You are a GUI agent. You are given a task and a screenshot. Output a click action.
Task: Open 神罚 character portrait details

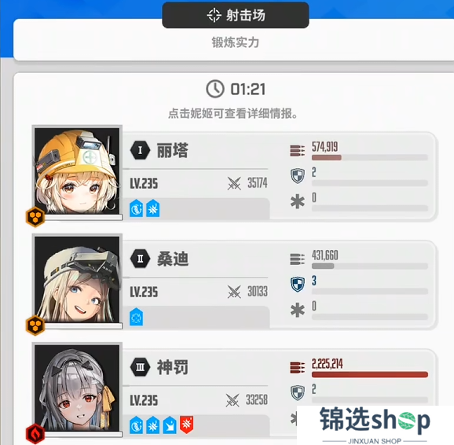[77, 388]
